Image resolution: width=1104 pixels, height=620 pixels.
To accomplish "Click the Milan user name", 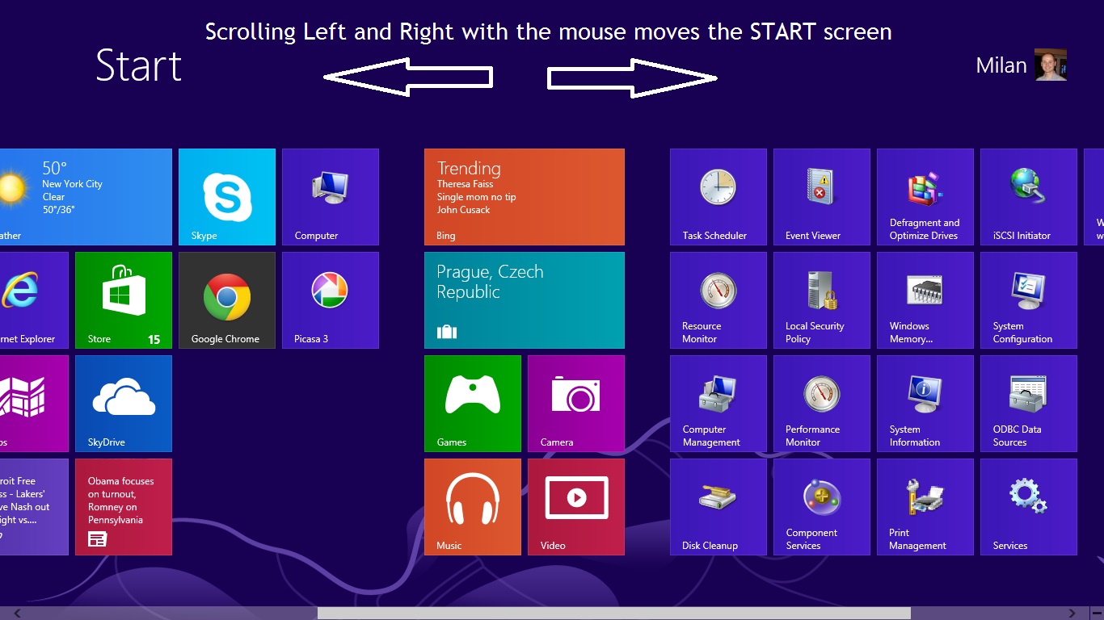I will (x=1001, y=65).
